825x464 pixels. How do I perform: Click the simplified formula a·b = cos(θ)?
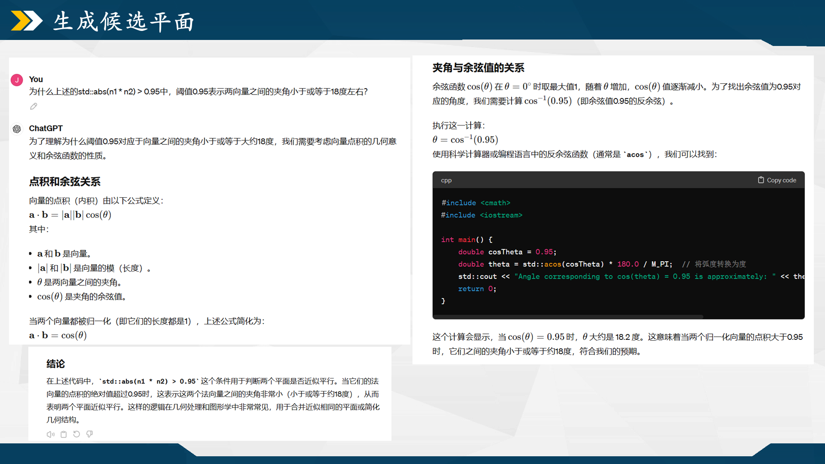[58, 335]
